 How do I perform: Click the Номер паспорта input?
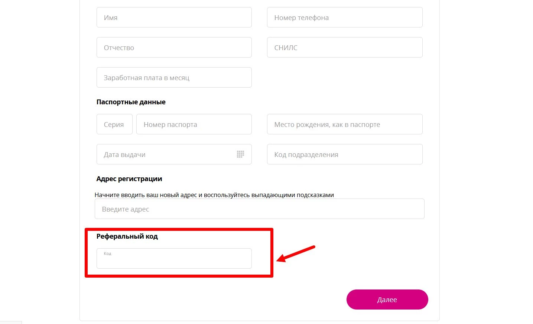pyautogui.click(x=194, y=124)
